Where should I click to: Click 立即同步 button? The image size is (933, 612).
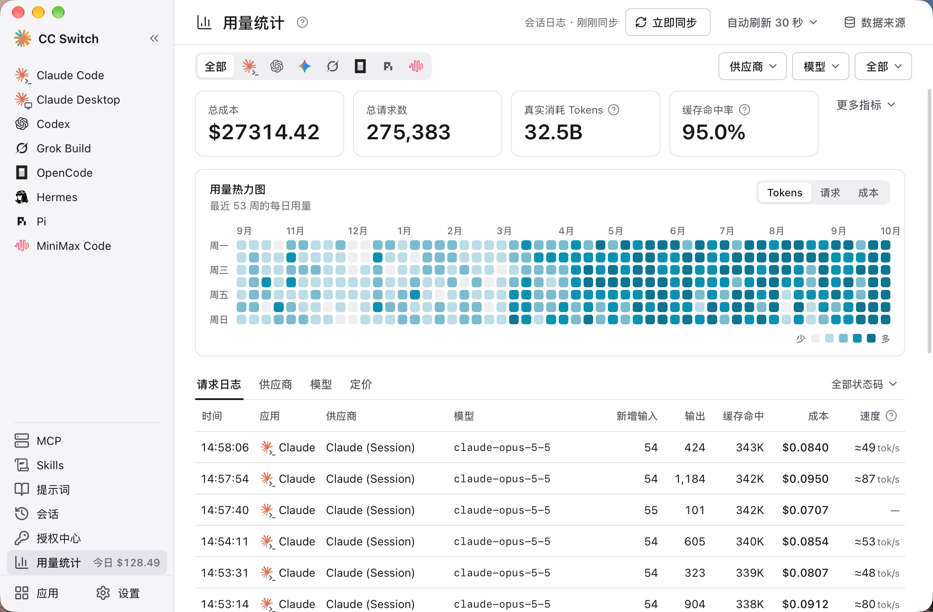[668, 22]
